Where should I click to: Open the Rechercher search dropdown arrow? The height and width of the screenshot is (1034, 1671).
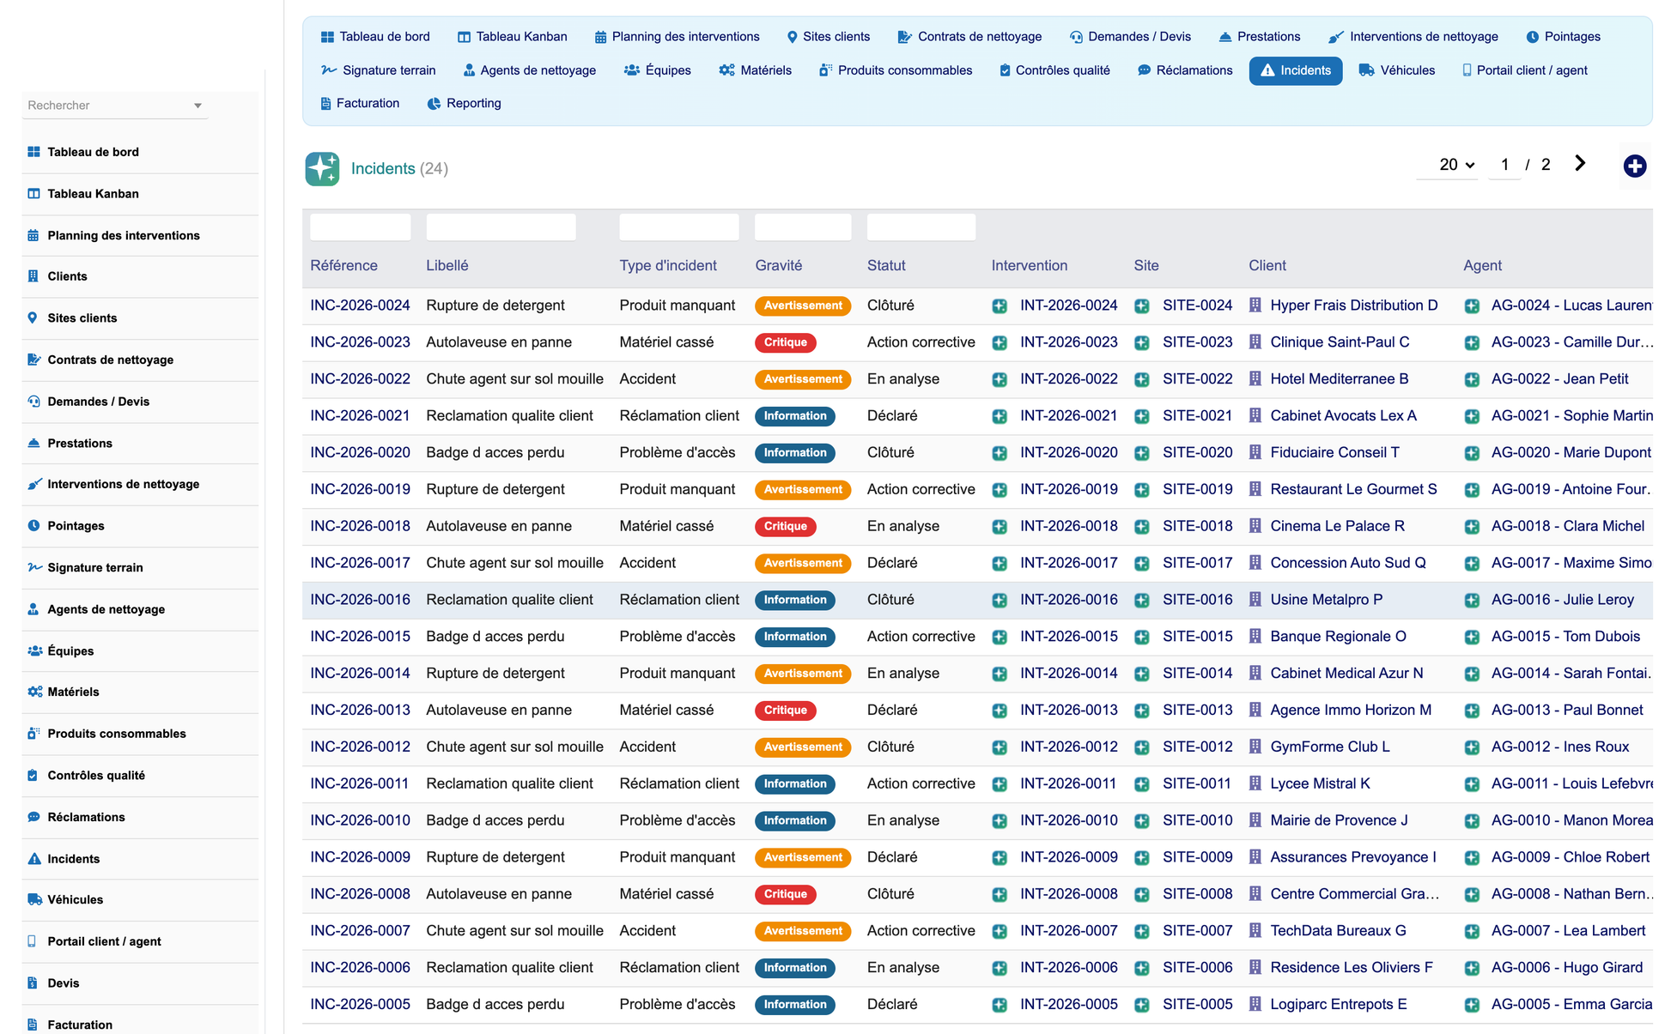(197, 106)
